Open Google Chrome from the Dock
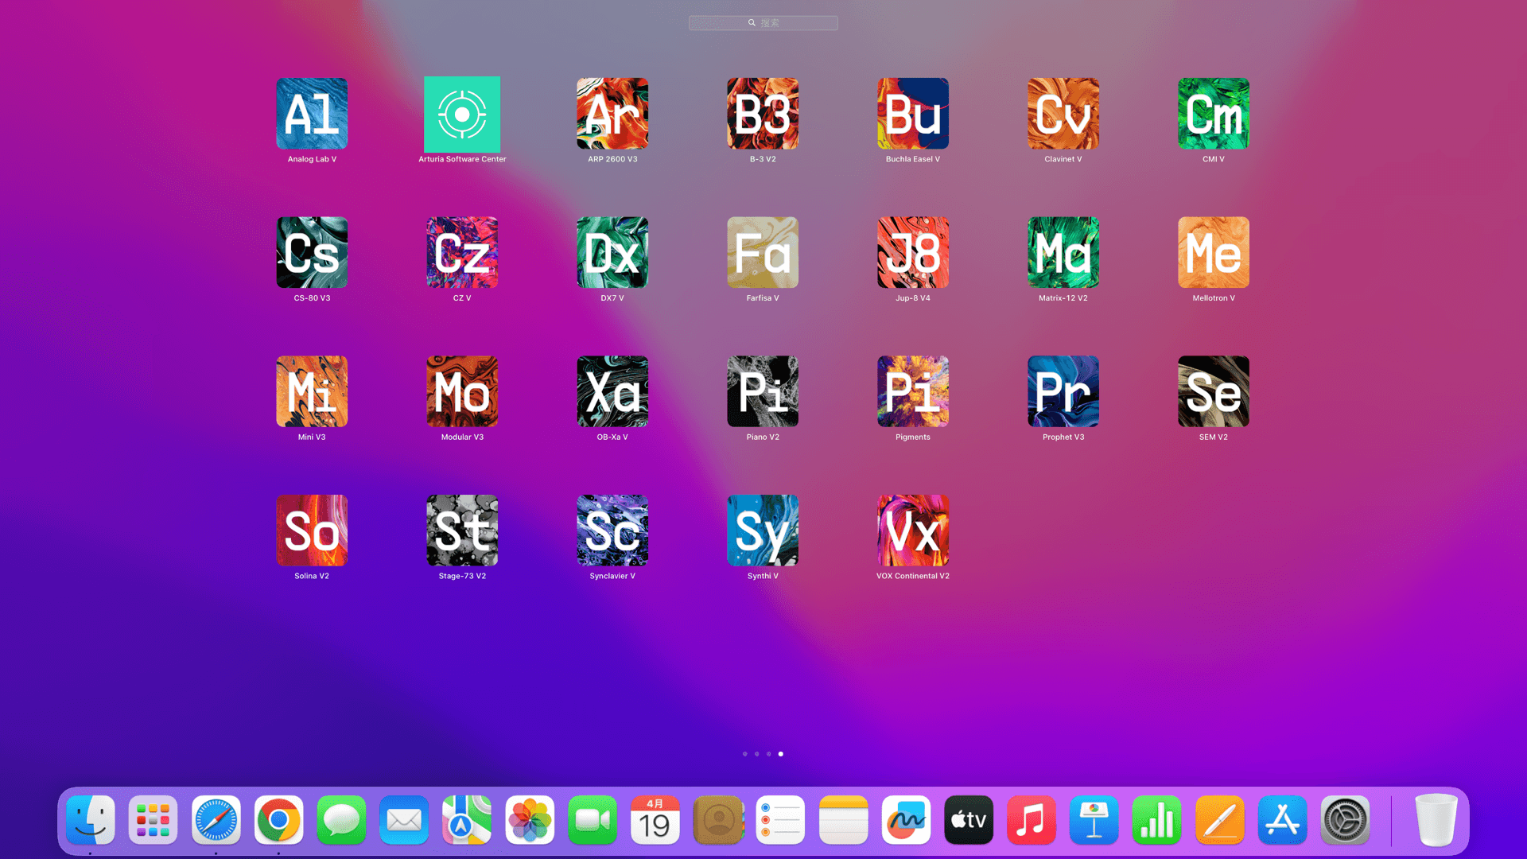This screenshot has height=859, width=1527. 278,820
